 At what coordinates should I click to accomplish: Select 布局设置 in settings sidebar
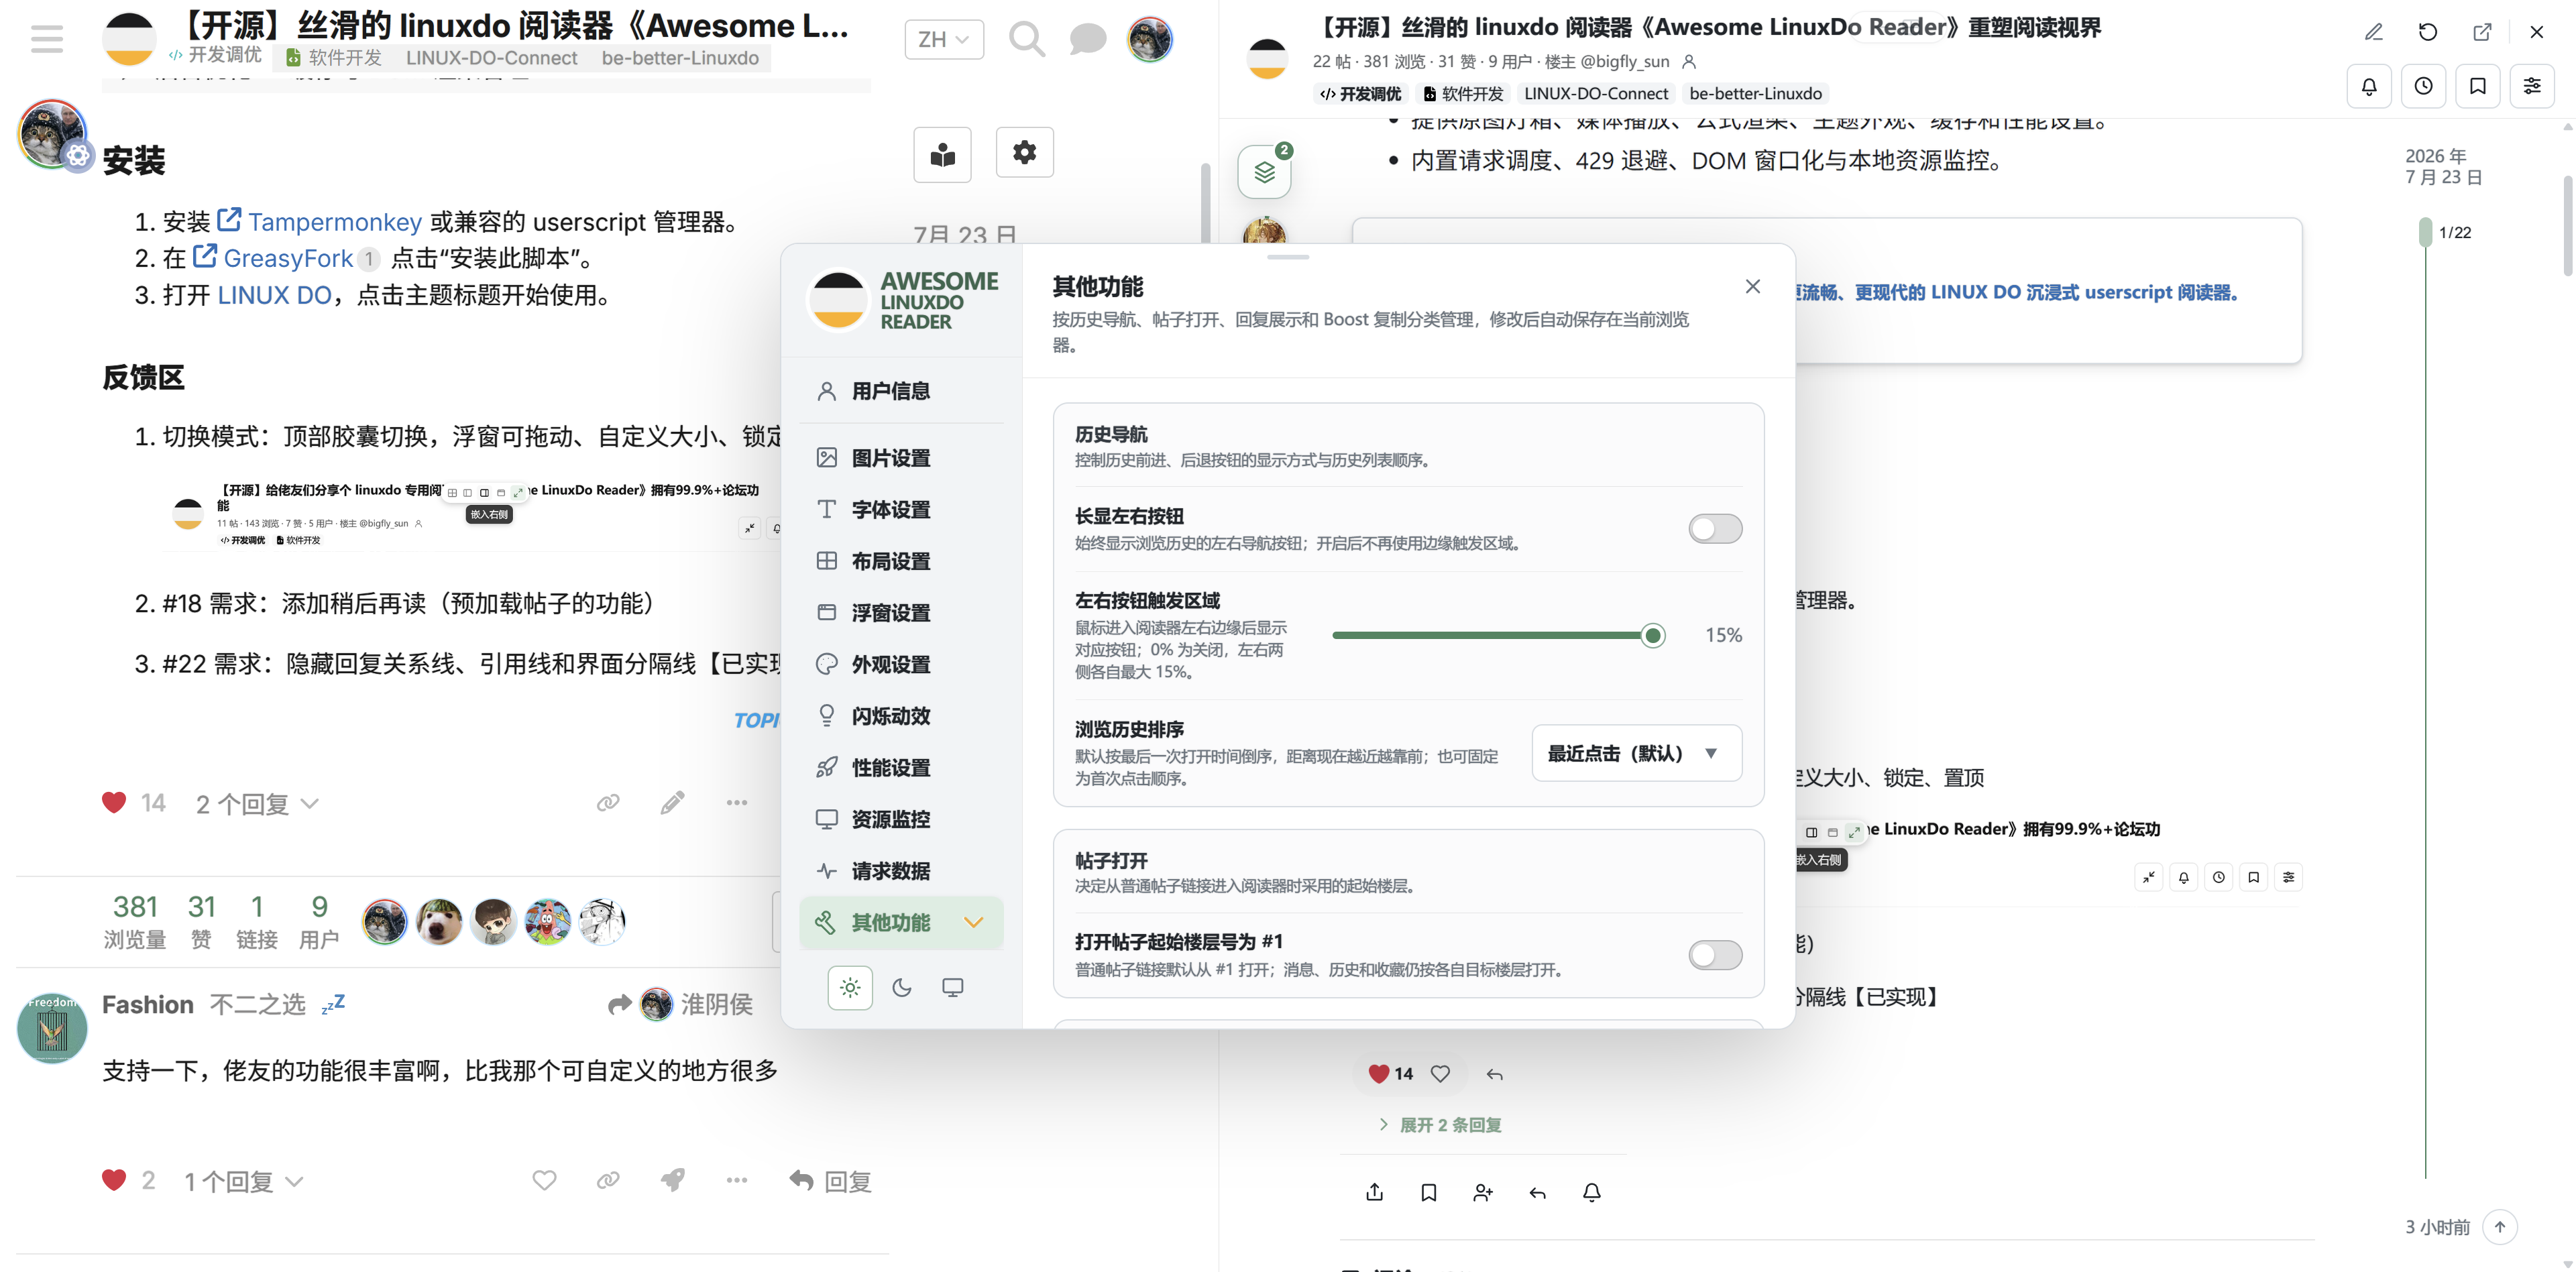click(900, 561)
